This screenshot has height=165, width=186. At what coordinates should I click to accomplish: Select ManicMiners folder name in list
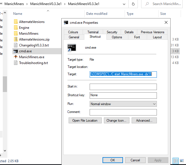(29, 34)
